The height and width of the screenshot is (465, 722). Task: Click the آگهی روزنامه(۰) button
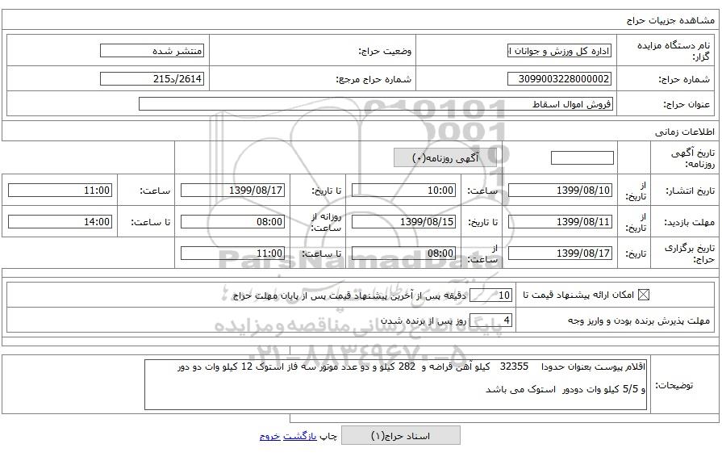click(x=445, y=158)
